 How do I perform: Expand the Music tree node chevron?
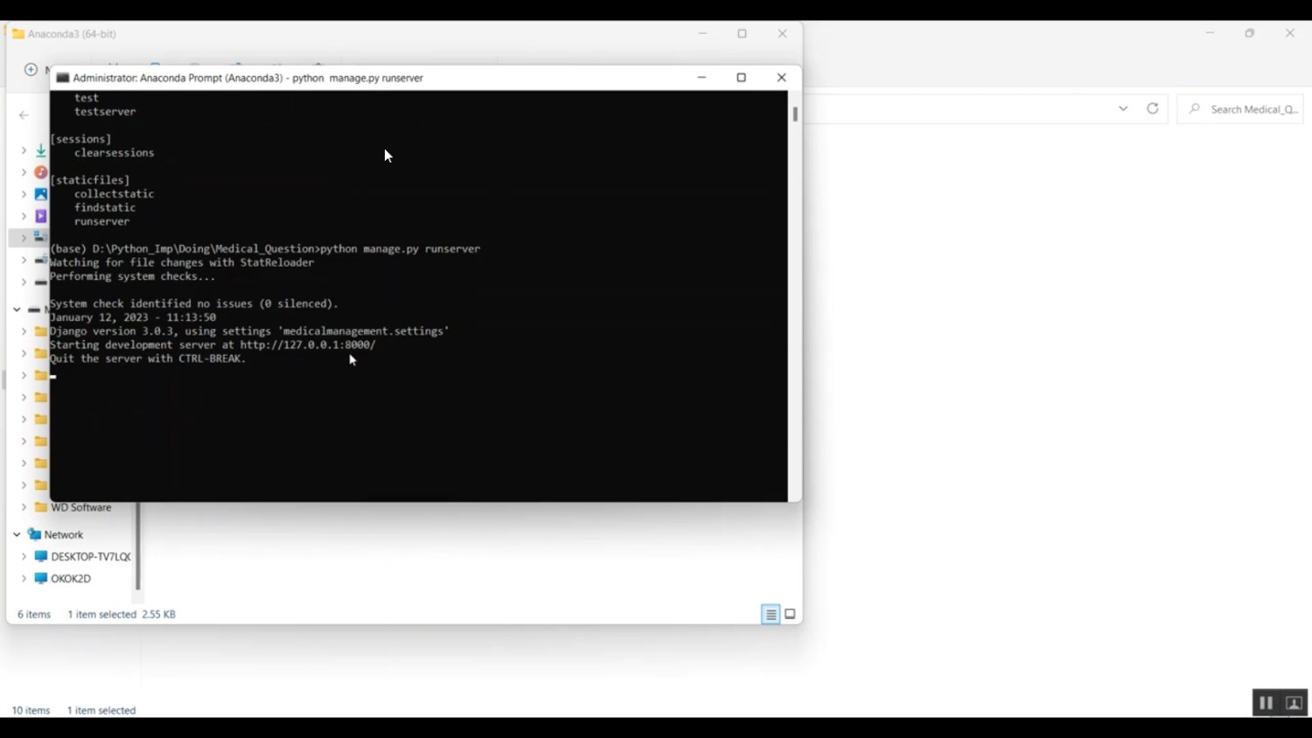point(24,172)
